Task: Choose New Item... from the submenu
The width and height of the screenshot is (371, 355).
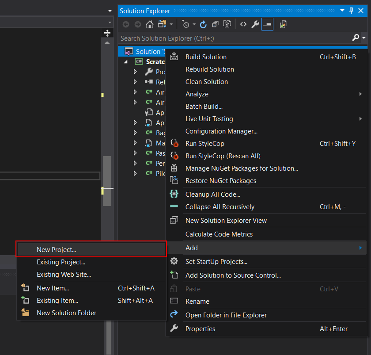Action: (92, 288)
